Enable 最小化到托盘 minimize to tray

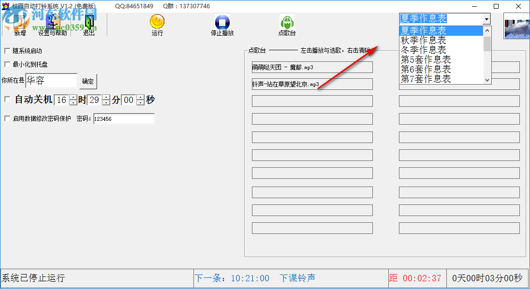[x=7, y=64]
